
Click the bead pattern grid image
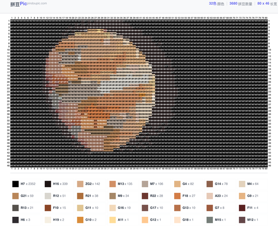pos(139,93)
